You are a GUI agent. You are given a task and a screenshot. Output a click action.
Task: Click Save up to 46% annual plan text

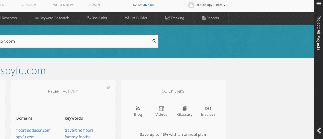pos(173,135)
